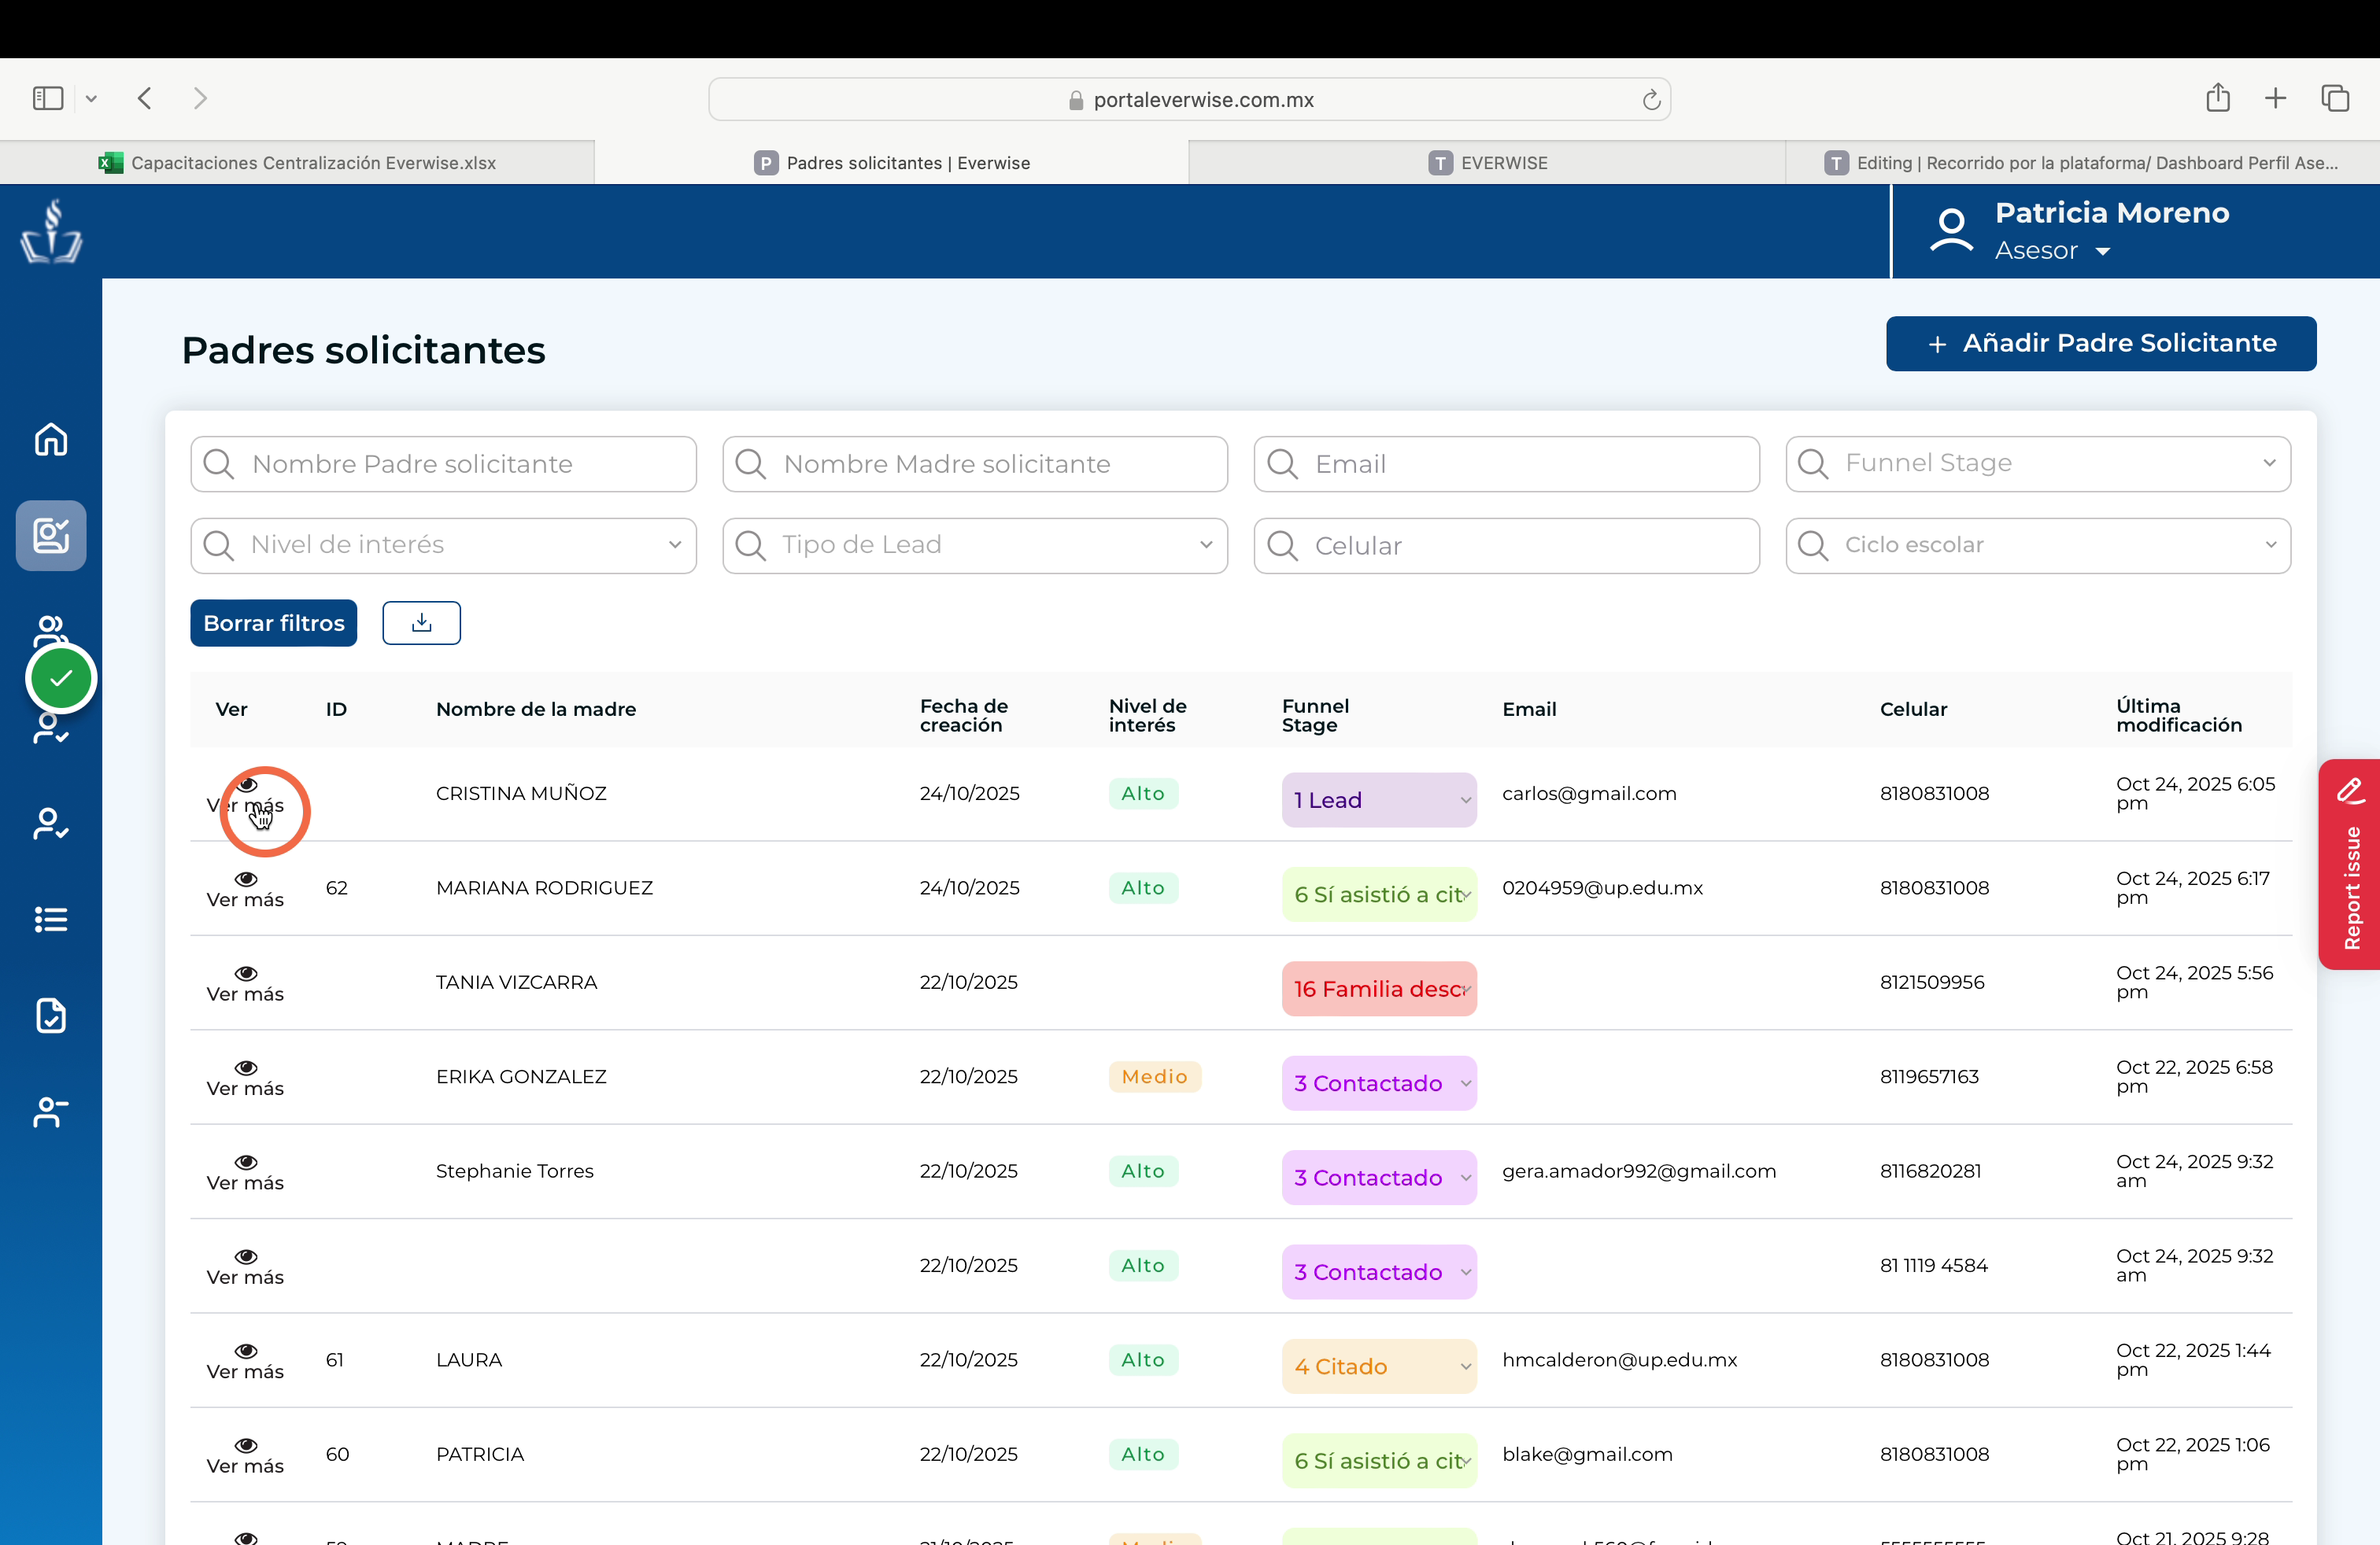
Task: Open the home icon in sidebar
Action: pyautogui.click(x=51, y=439)
